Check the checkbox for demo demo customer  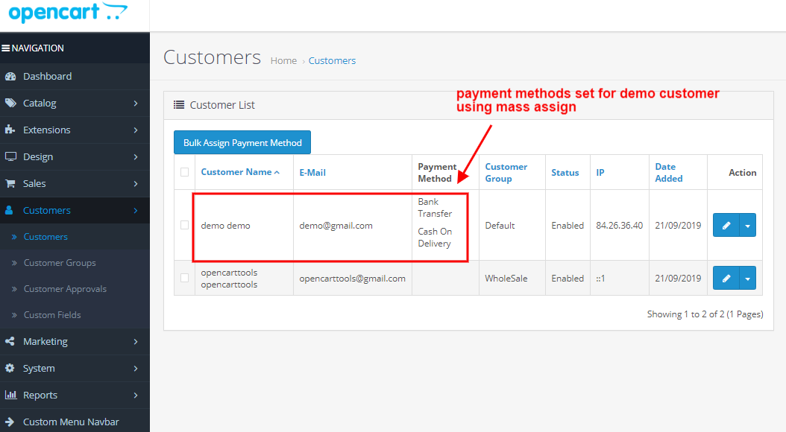(x=184, y=225)
